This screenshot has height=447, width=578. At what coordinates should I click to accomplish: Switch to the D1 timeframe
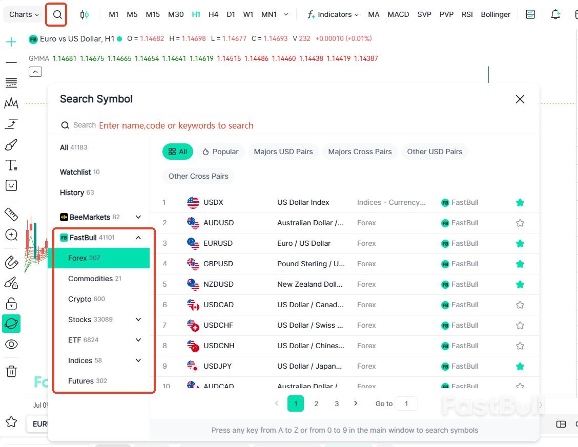[x=231, y=14]
